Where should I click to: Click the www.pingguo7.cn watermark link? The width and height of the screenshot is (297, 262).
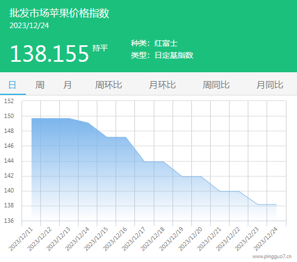coord(272,256)
